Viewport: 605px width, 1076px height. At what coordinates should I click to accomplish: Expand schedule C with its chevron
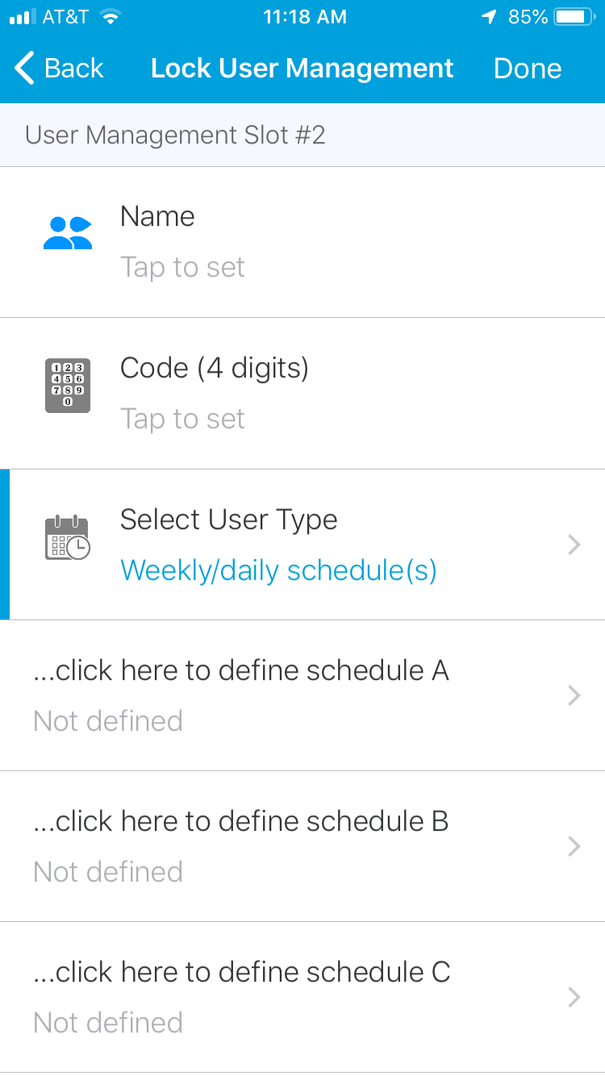[574, 997]
